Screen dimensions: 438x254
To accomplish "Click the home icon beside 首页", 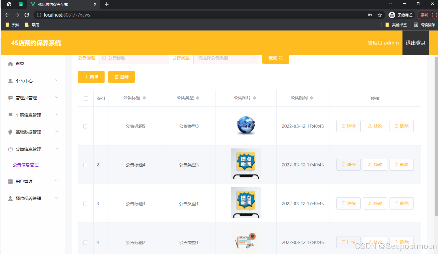I will click(x=11, y=63).
